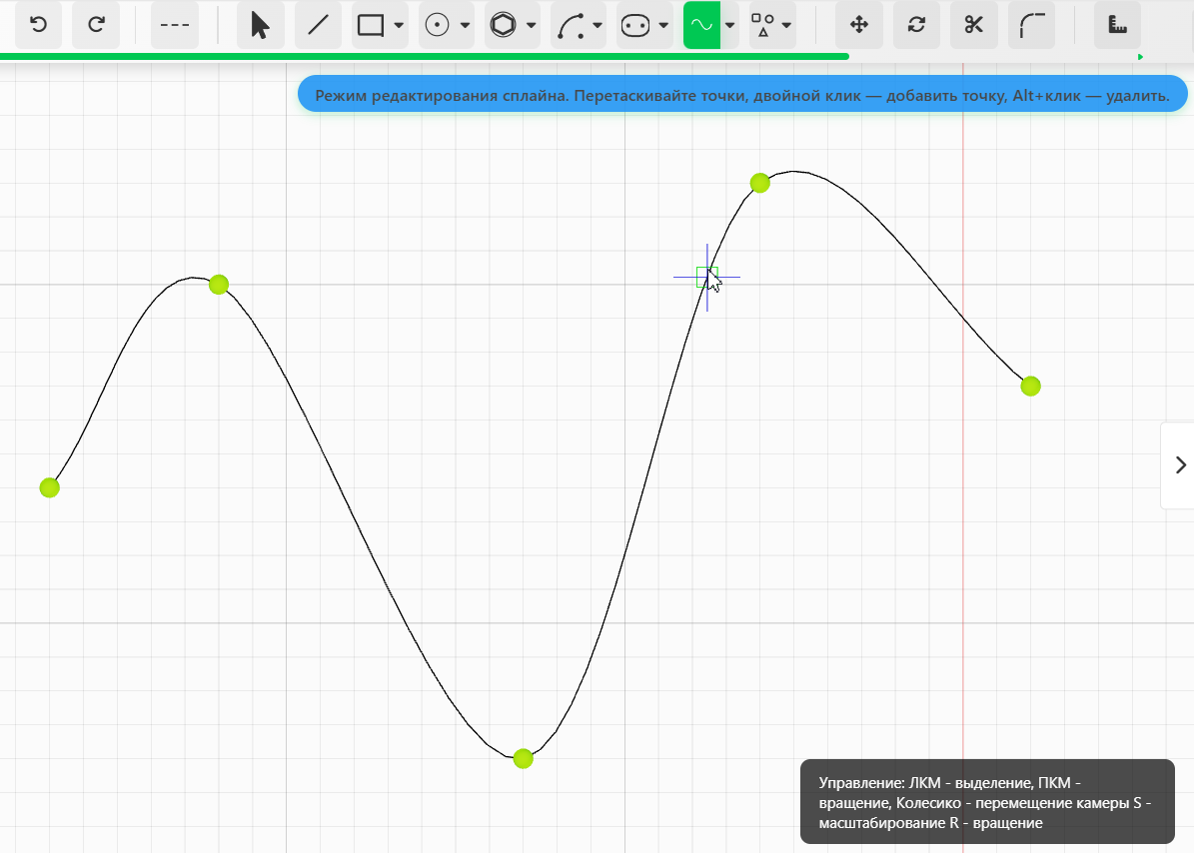
Task: Activate the rotate tool
Action: click(917, 25)
